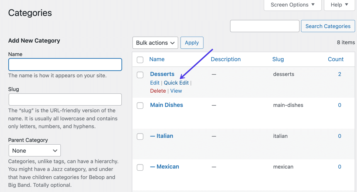Image resolution: width=357 pixels, height=192 pixels.
Task: Click Quick Edit under Desserts
Action: (176, 83)
